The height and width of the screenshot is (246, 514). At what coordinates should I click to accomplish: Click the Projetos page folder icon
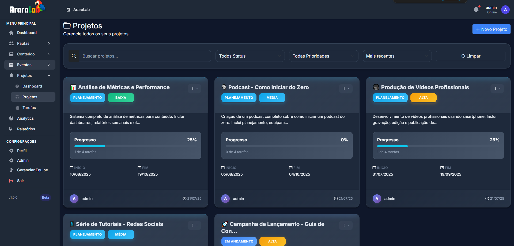click(x=67, y=25)
